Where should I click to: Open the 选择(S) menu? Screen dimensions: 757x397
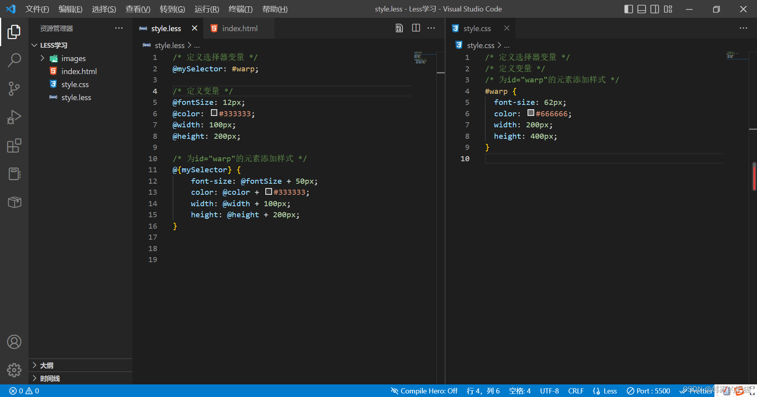point(104,9)
